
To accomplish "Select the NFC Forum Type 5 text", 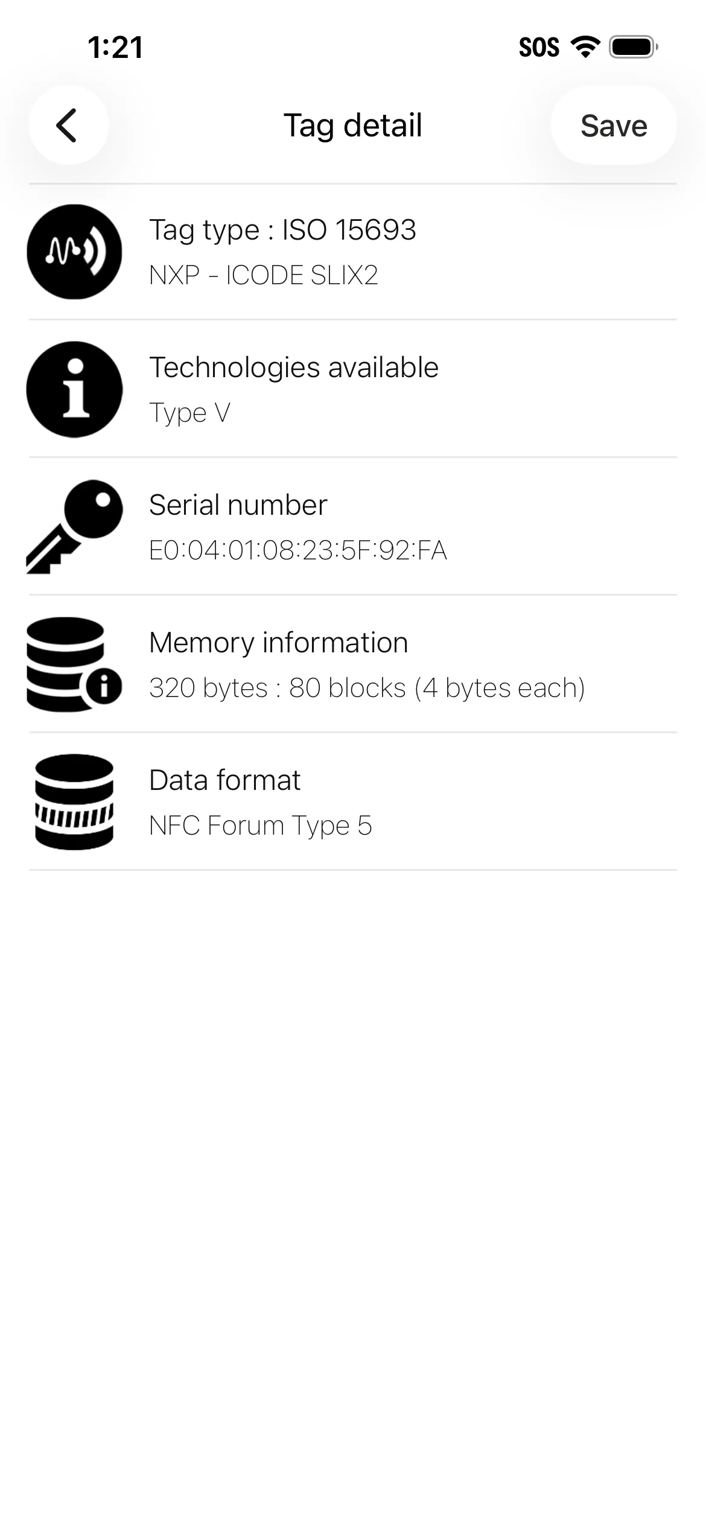I will 261,826.
